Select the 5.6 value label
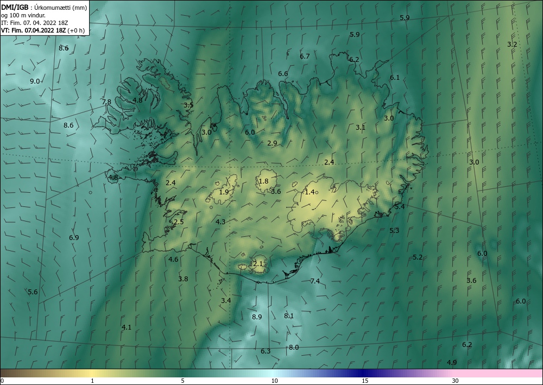Screen dimensions: 543x385 tap(33, 292)
